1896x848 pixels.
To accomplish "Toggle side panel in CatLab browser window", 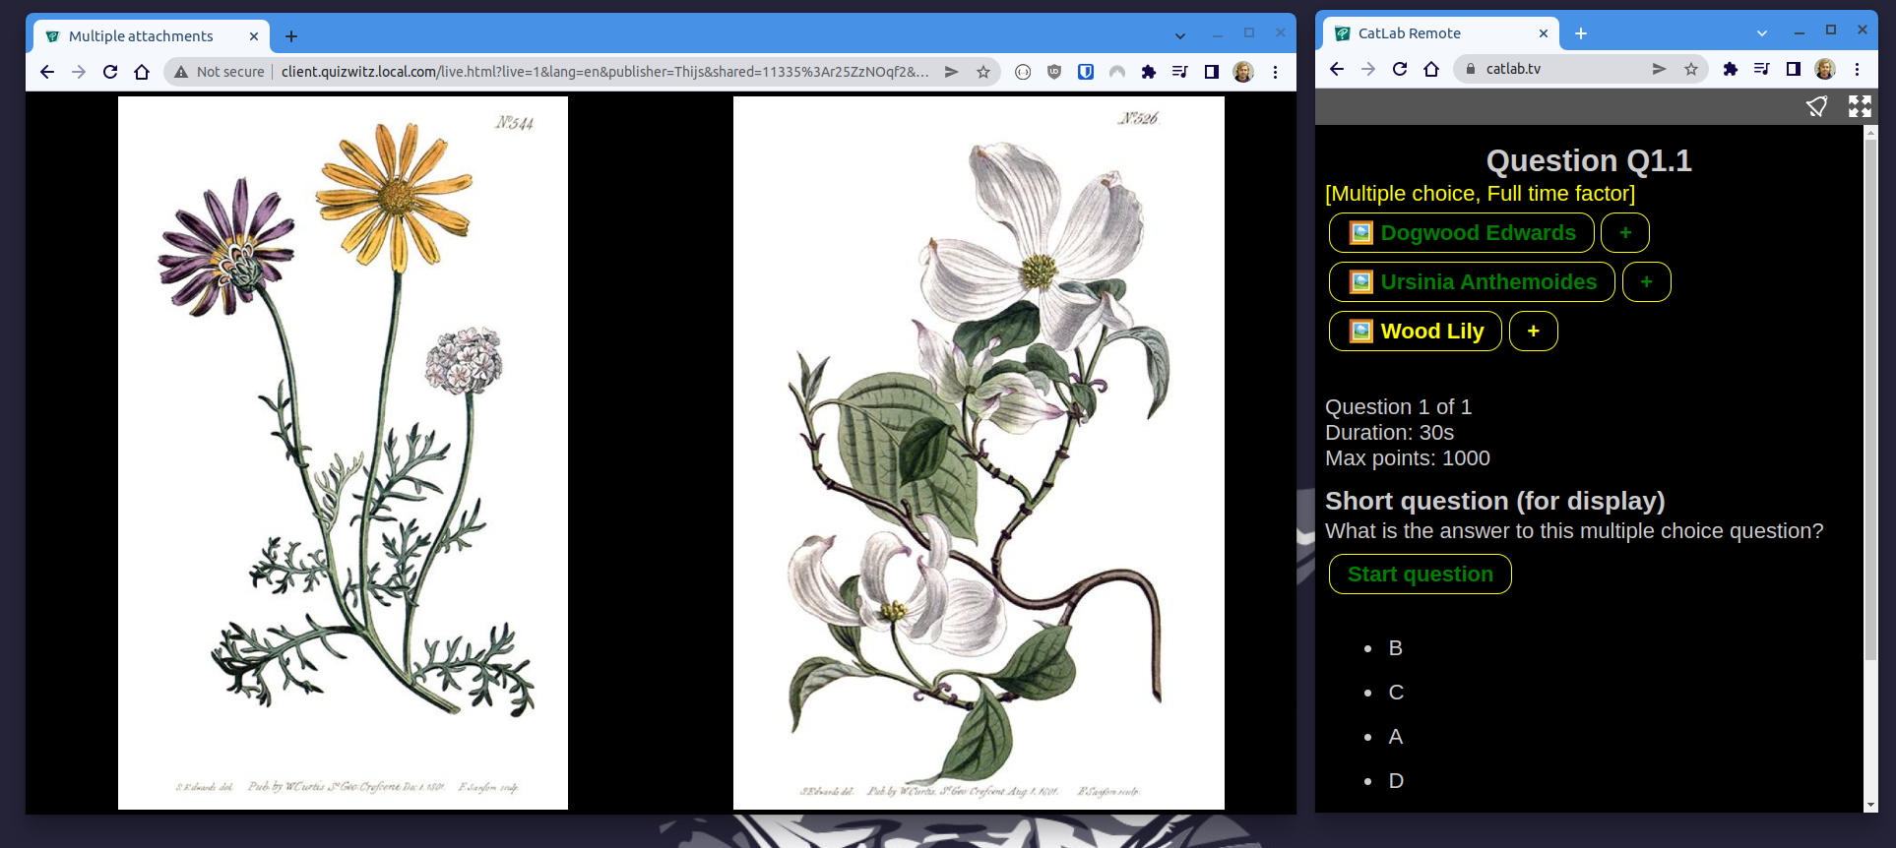I will (1794, 69).
